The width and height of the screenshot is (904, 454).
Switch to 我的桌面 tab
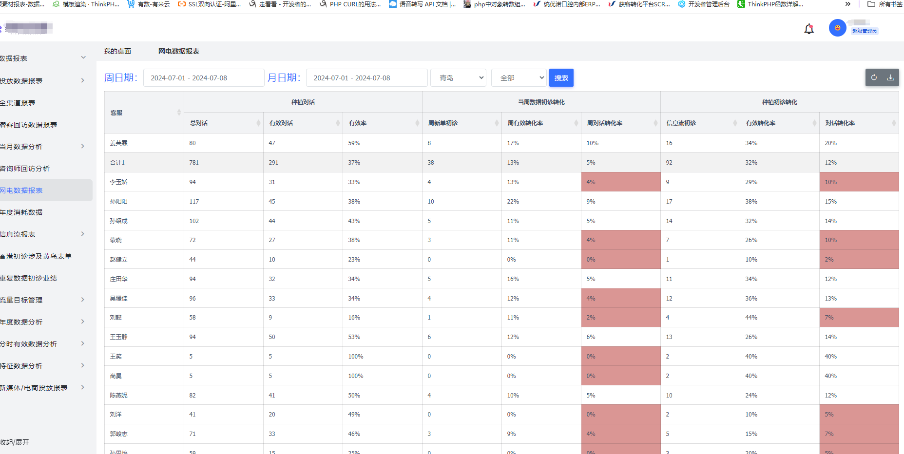coord(117,51)
